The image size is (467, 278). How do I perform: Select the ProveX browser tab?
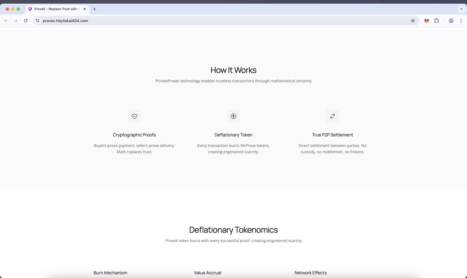[x=58, y=9]
